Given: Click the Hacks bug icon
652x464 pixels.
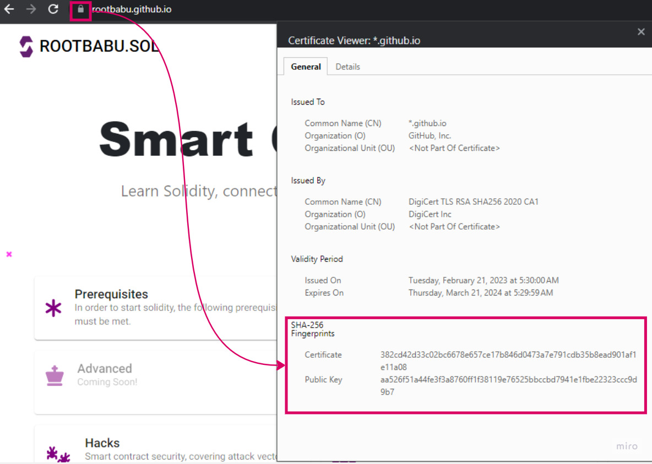Looking at the screenshot, I should pyautogui.click(x=58, y=455).
